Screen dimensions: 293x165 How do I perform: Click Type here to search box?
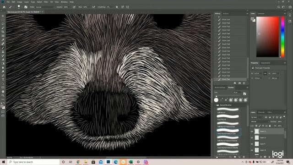point(33,162)
